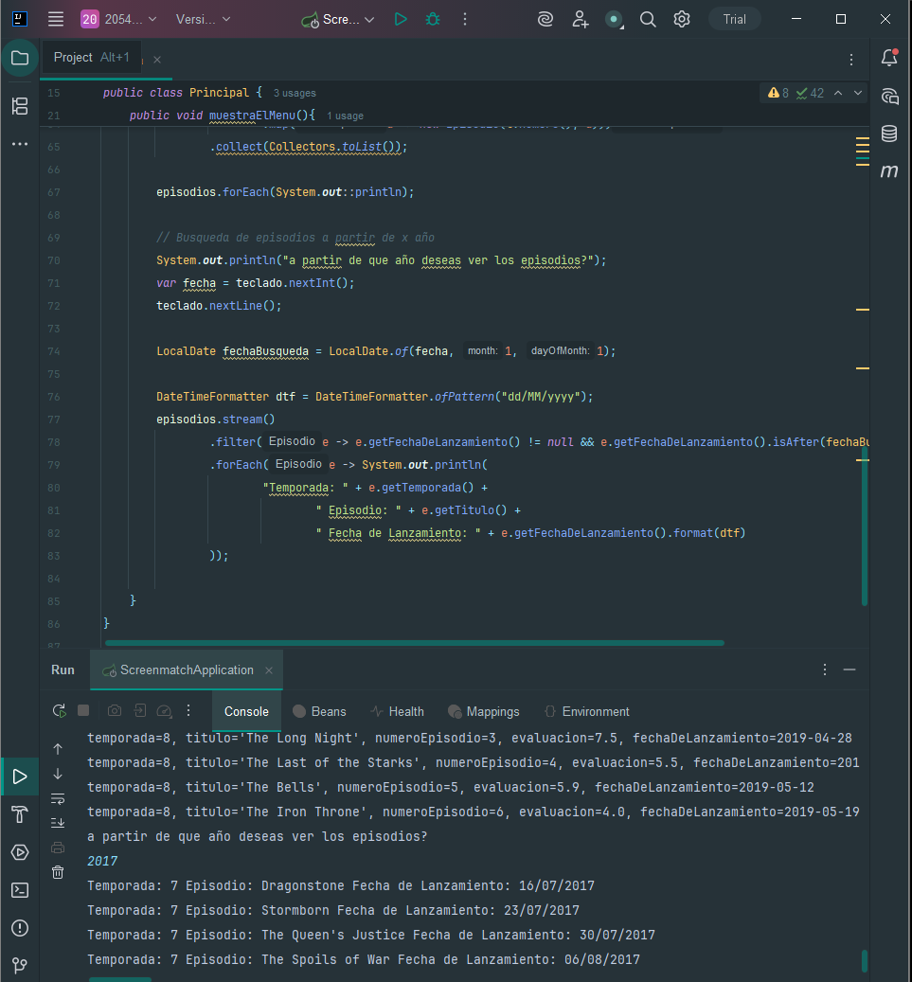Switch to the Console tab
Viewport: 912px width, 982px height.
246,711
